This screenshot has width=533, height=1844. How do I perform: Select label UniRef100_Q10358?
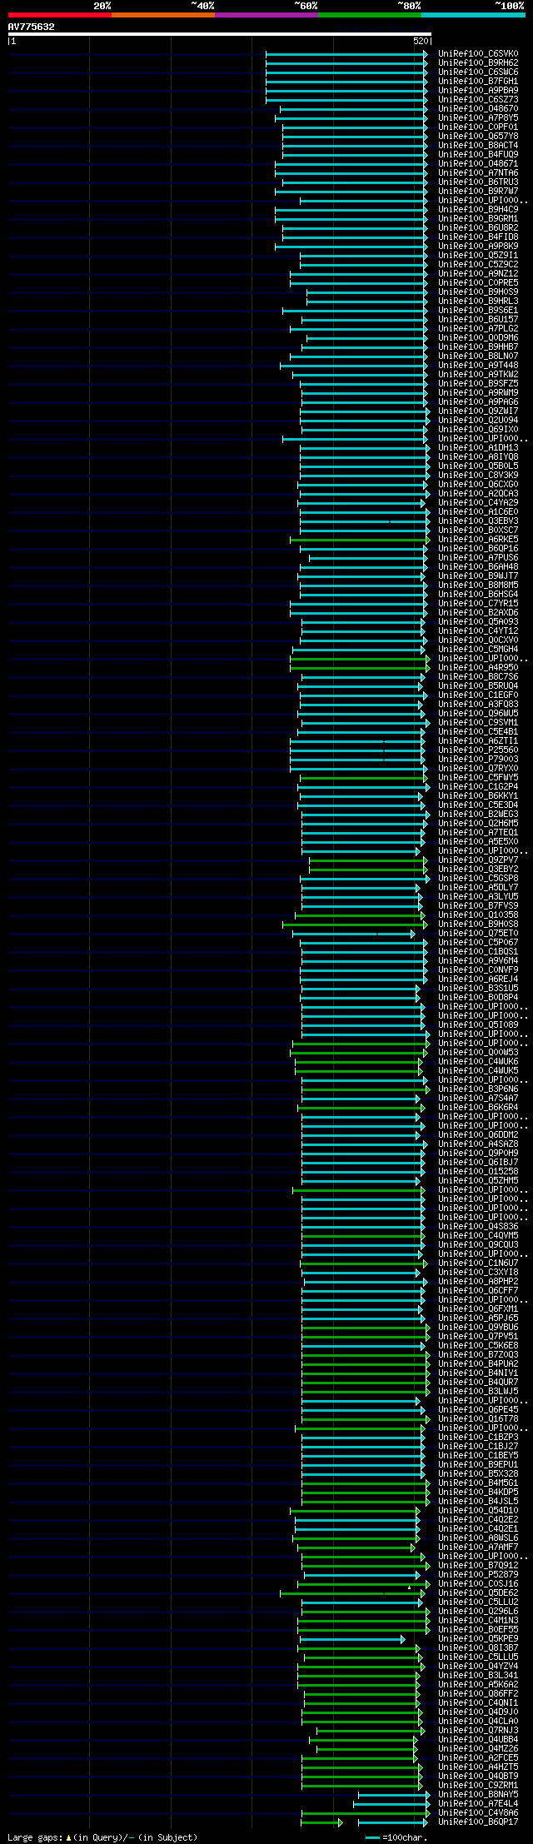478,915
